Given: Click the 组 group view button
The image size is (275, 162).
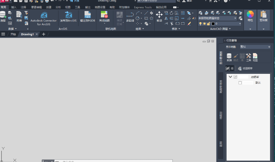Looking at the screenshot, I should click(230, 68).
